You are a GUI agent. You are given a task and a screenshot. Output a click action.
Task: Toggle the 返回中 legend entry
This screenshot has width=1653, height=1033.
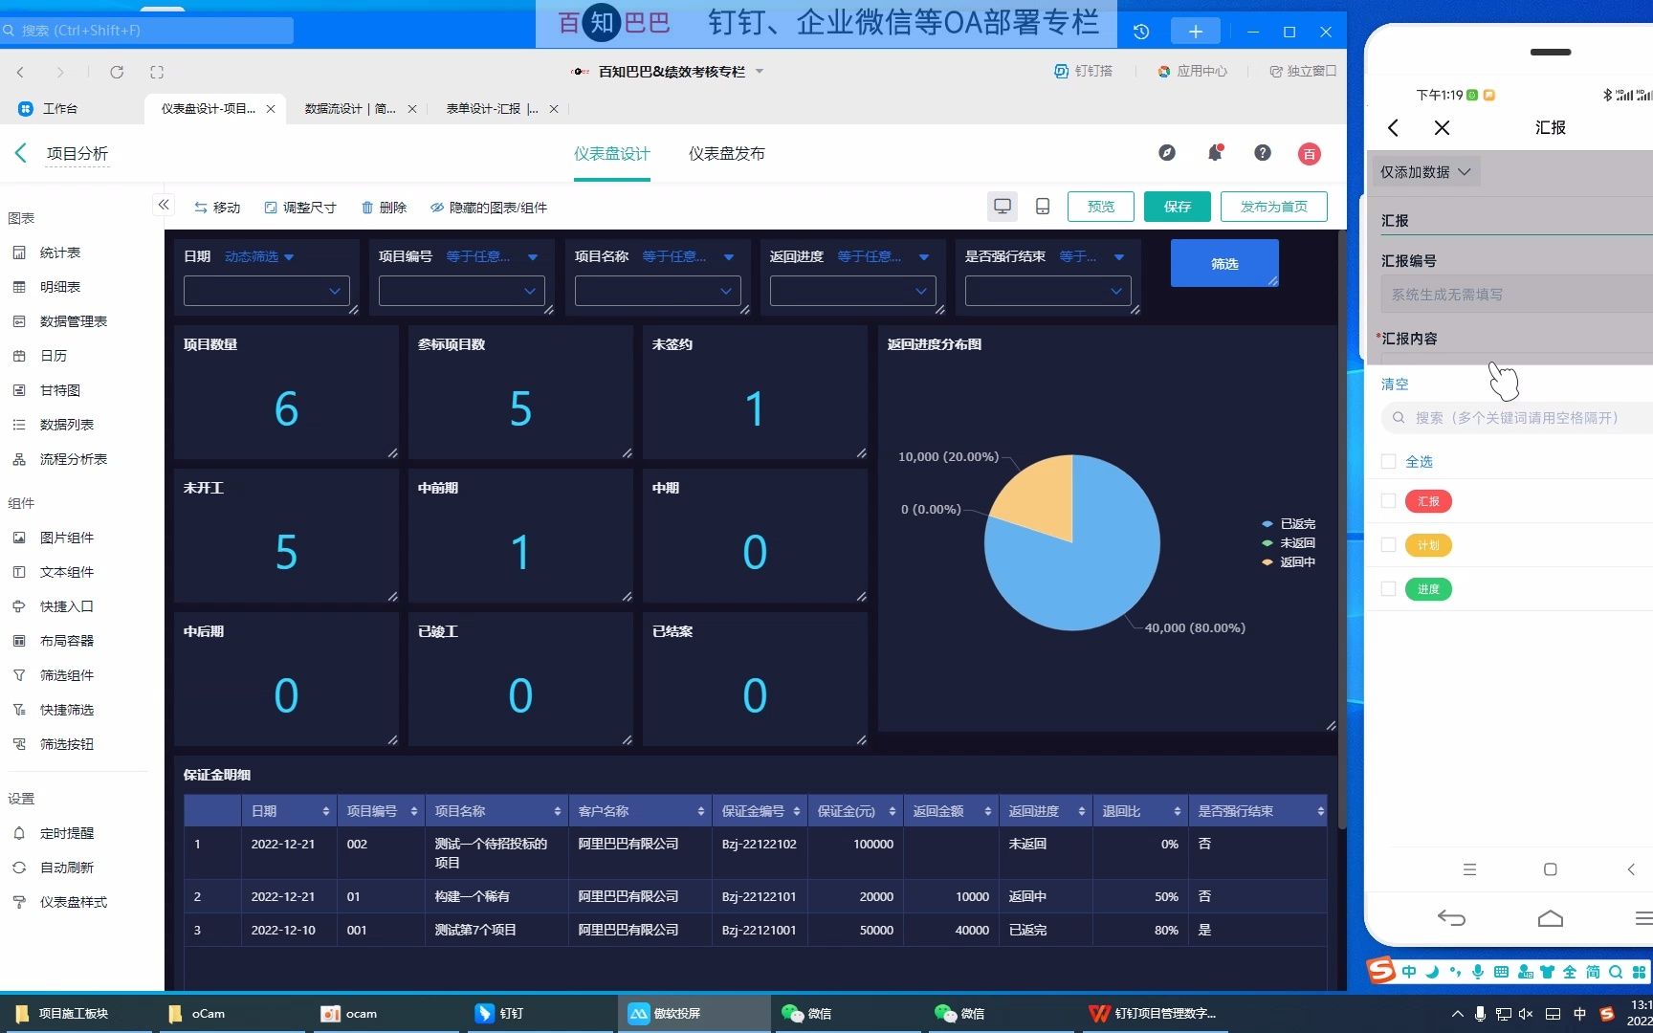point(1289,562)
